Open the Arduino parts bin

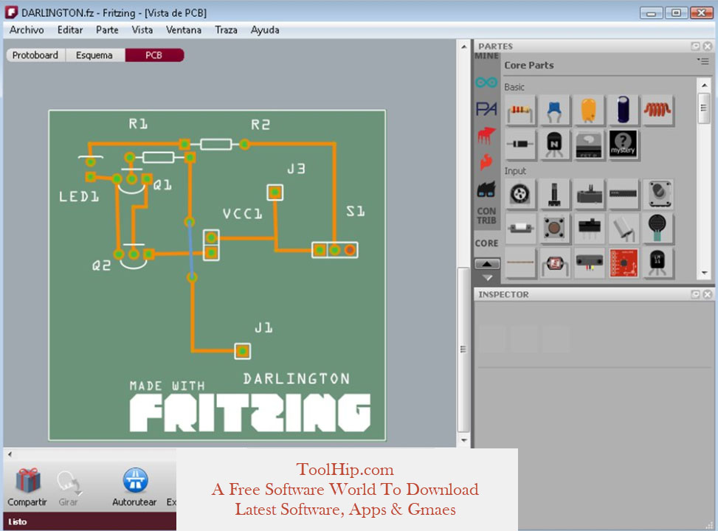click(x=486, y=83)
